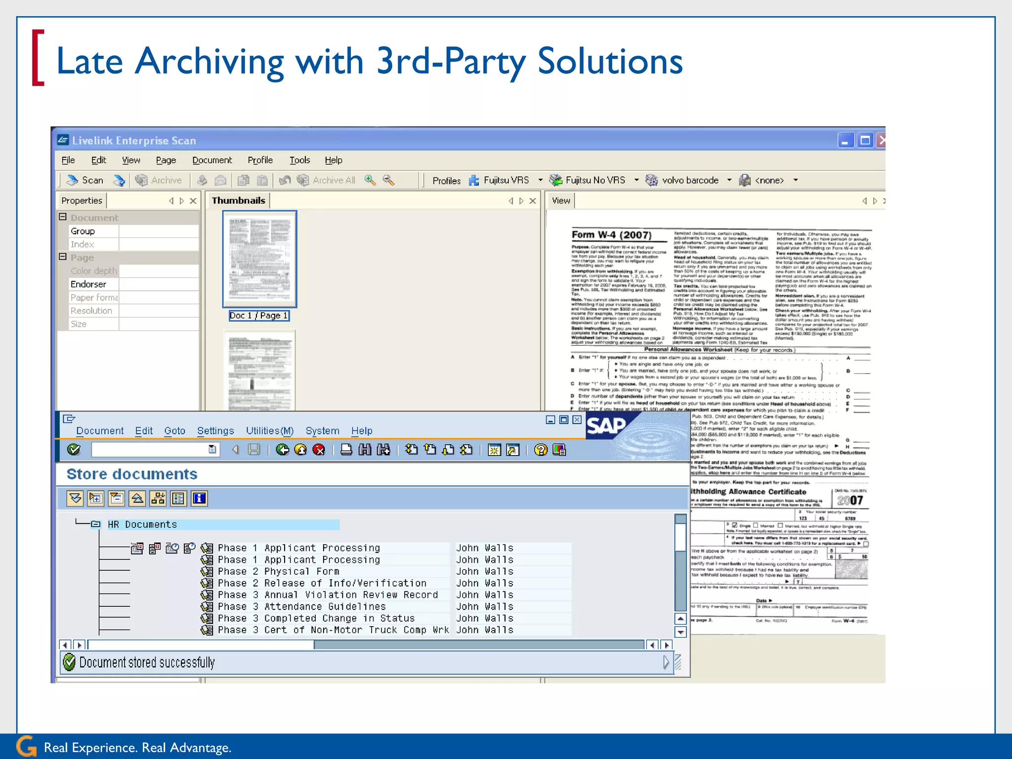Open the SAP command field history dropdown
The height and width of the screenshot is (759, 1012).
tap(212, 450)
